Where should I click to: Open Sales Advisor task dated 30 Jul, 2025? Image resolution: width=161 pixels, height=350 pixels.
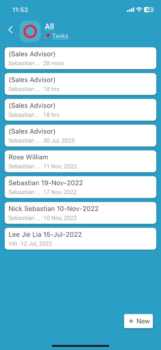click(x=80, y=136)
